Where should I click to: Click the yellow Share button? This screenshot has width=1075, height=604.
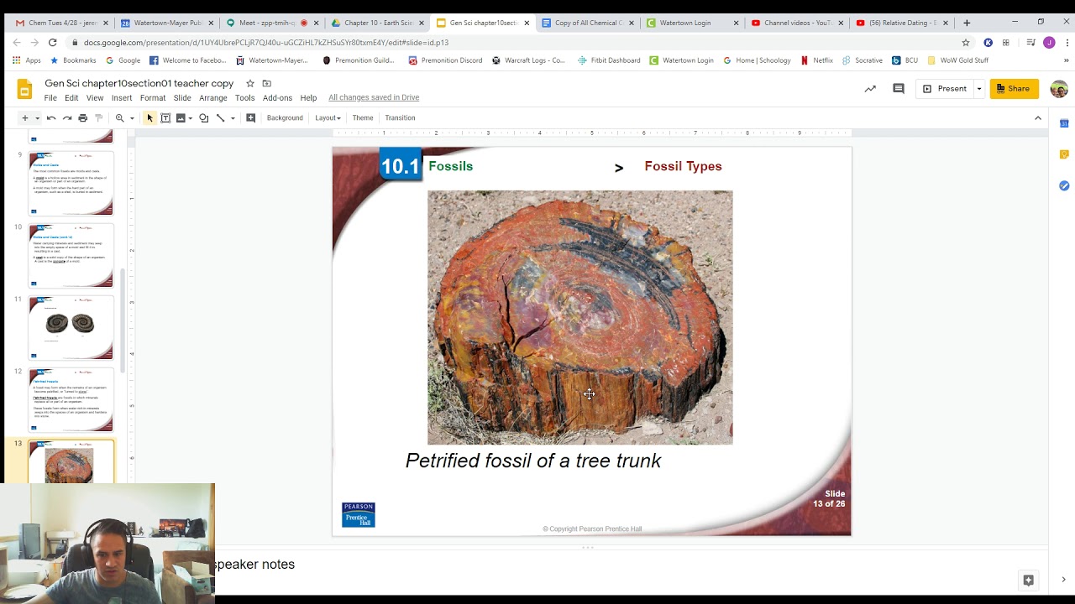click(1014, 89)
